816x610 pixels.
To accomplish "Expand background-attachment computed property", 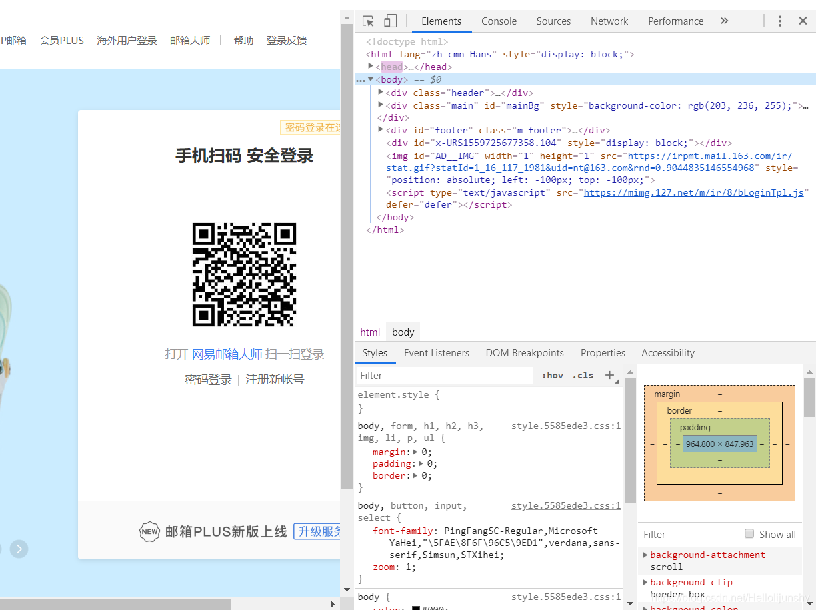I will (x=645, y=555).
